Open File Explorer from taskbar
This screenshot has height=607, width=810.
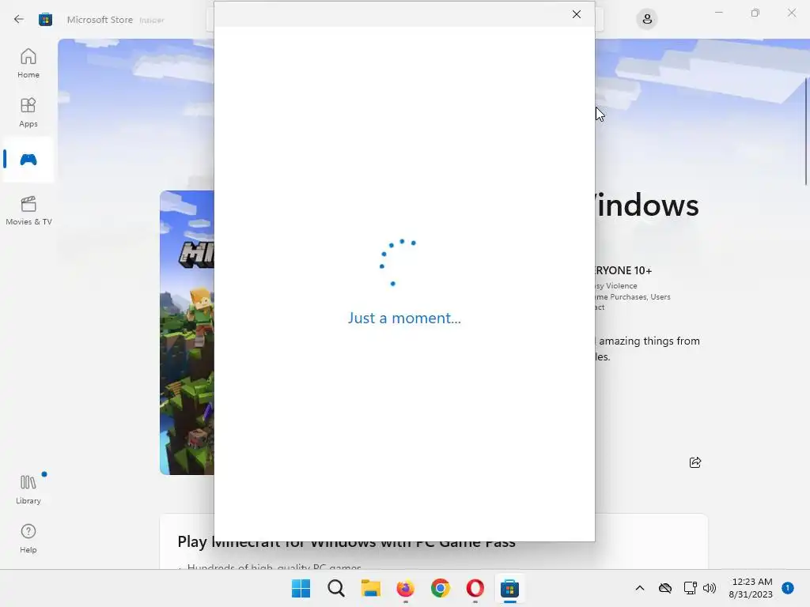pos(370,588)
